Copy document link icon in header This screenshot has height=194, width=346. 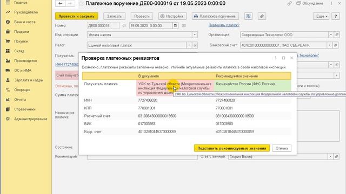290,3
